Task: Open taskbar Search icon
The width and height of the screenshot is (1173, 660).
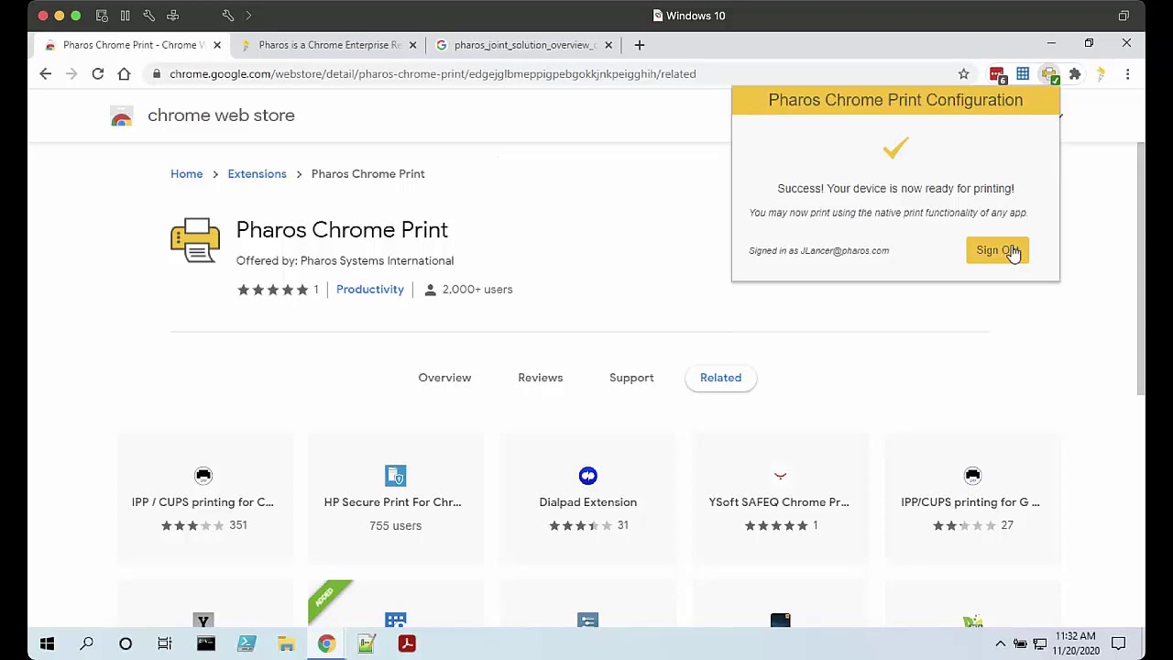Action: [x=86, y=643]
